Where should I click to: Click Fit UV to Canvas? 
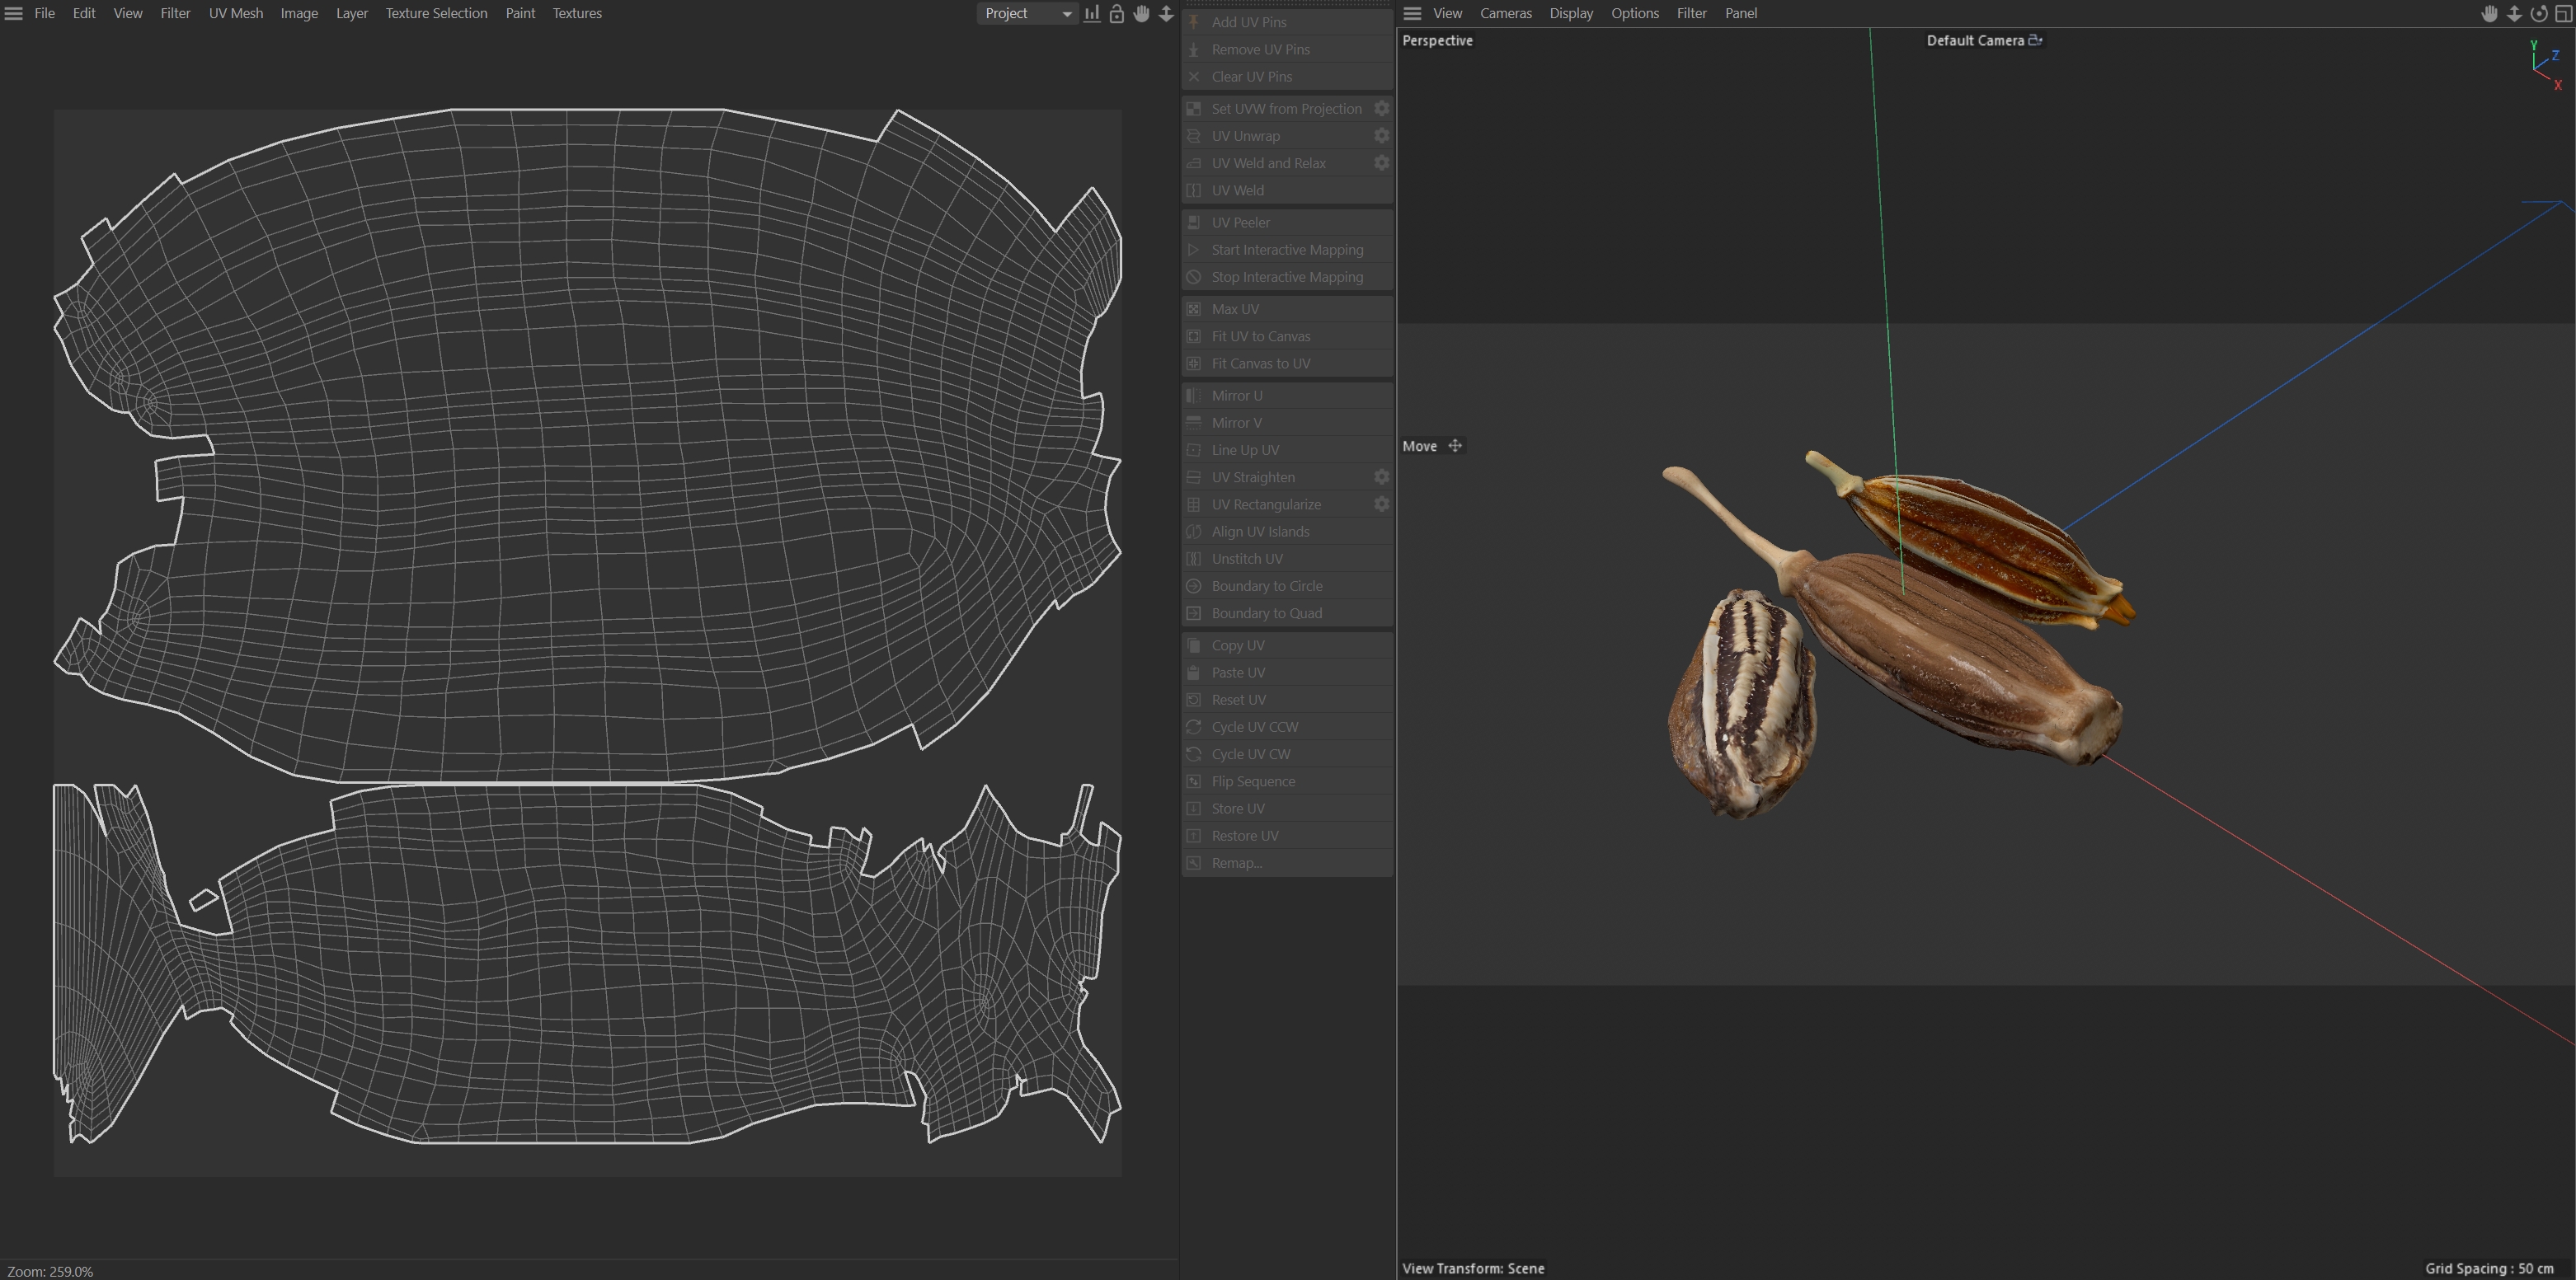pyautogui.click(x=1260, y=337)
